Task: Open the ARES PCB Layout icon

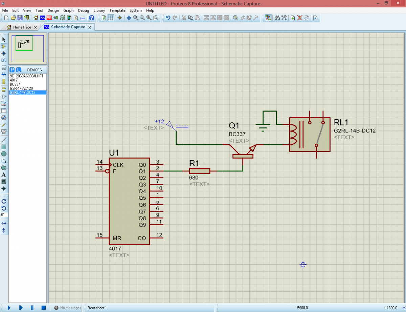Action: tap(49, 18)
